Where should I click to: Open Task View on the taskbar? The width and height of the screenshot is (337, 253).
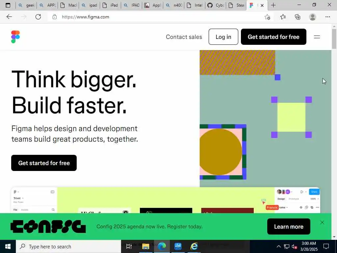pyautogui.click(x=129, y=246)
